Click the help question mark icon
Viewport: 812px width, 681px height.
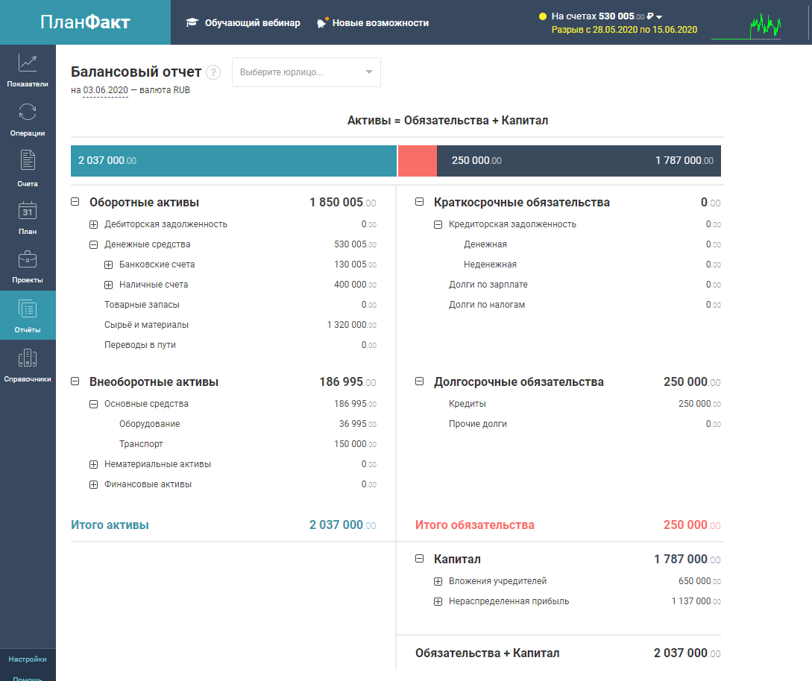[213, 72]
